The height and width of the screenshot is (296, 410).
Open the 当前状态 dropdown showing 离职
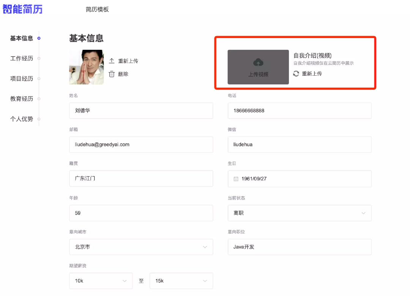300,213
